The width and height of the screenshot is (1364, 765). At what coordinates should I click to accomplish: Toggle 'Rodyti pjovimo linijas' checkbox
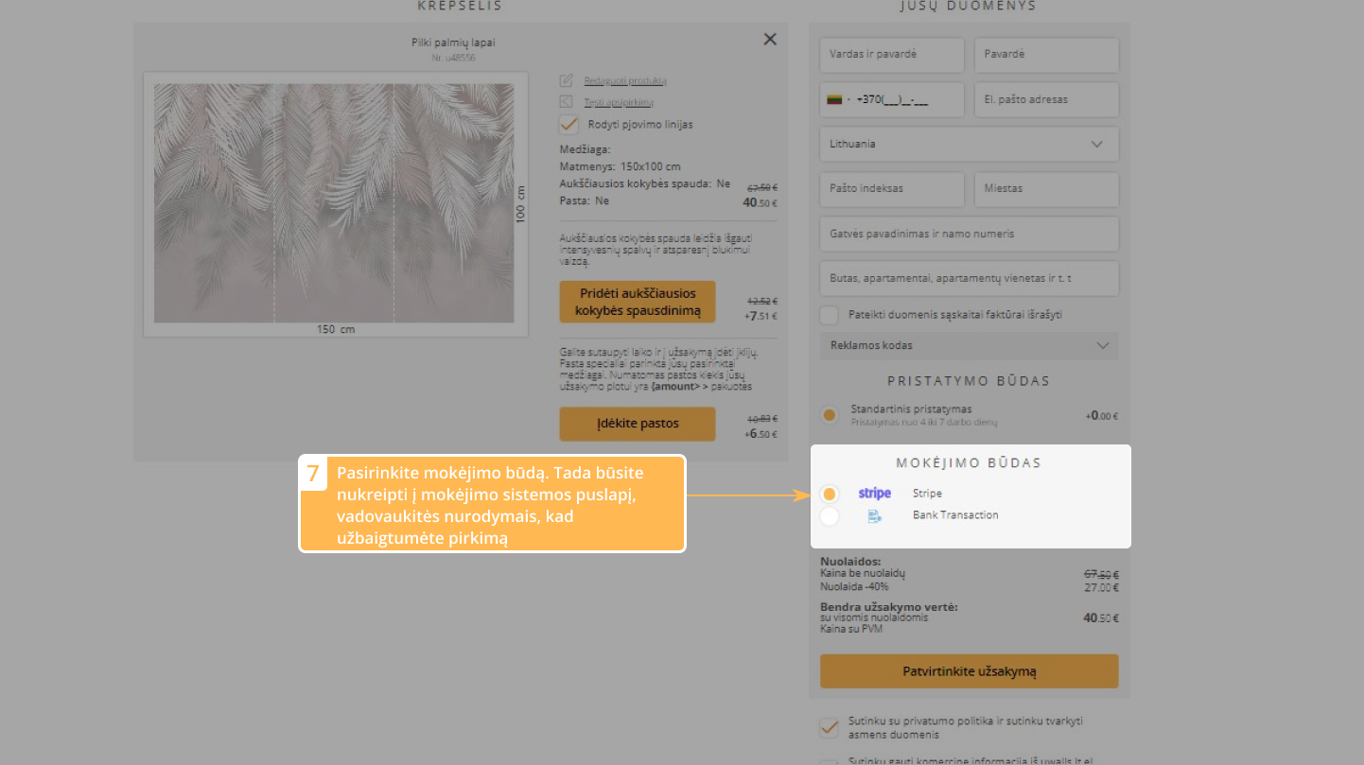coord(568,124)
